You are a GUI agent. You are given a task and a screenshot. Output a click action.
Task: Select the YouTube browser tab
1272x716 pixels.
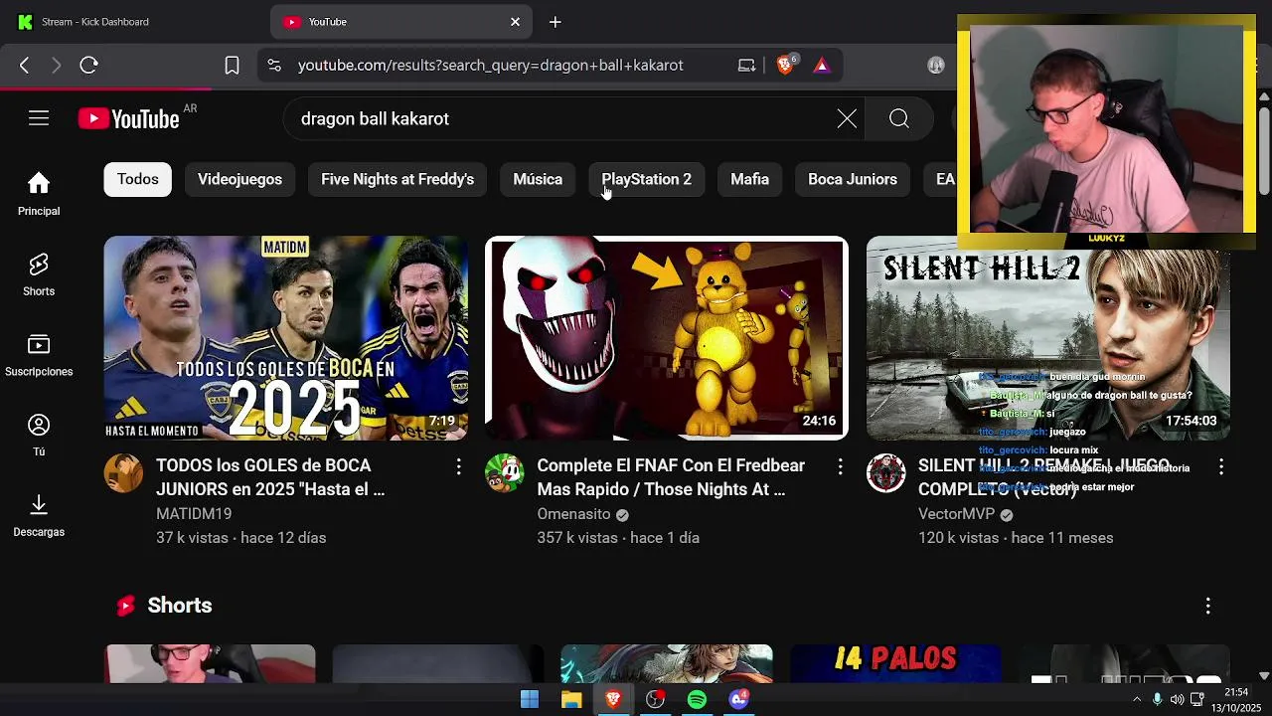pos(401,22)
